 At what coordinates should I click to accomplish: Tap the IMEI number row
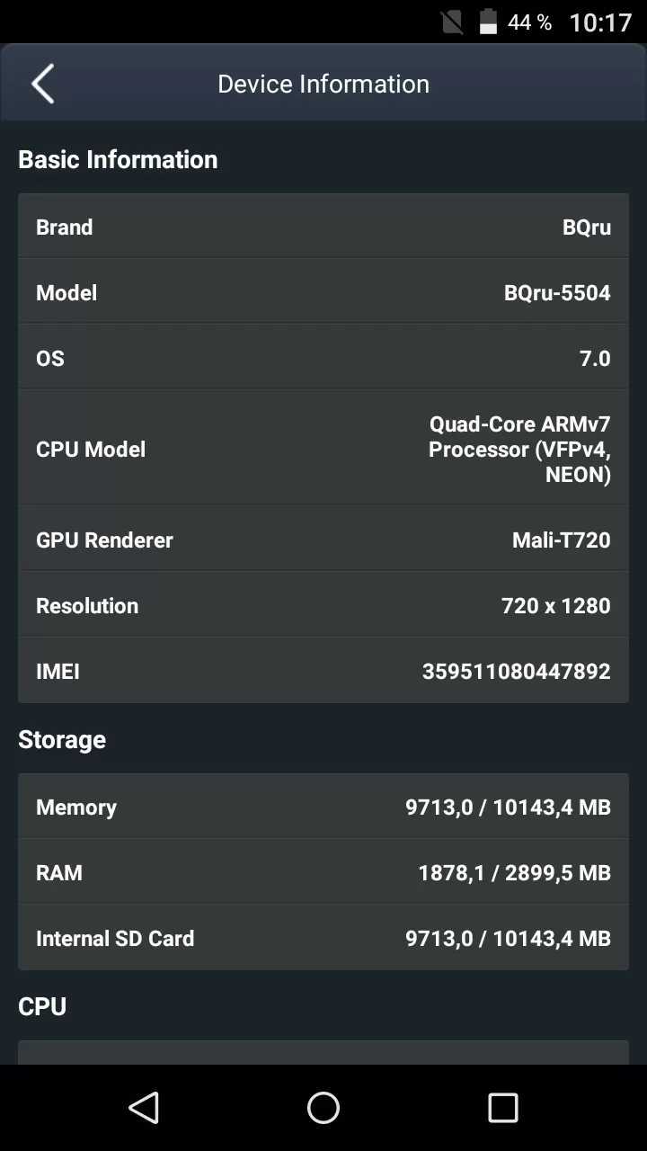coord(323,671)
